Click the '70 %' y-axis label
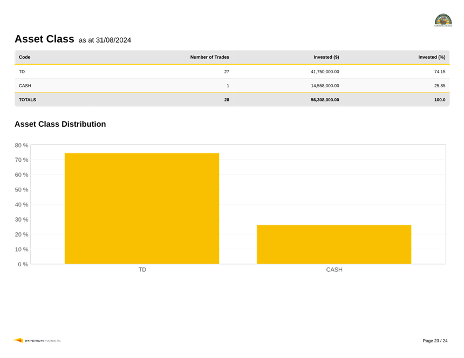 pos(22,160)
